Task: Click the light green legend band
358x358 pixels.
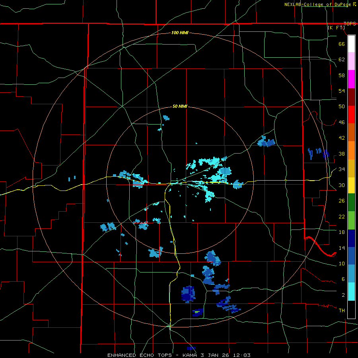Action: (351, 220)
